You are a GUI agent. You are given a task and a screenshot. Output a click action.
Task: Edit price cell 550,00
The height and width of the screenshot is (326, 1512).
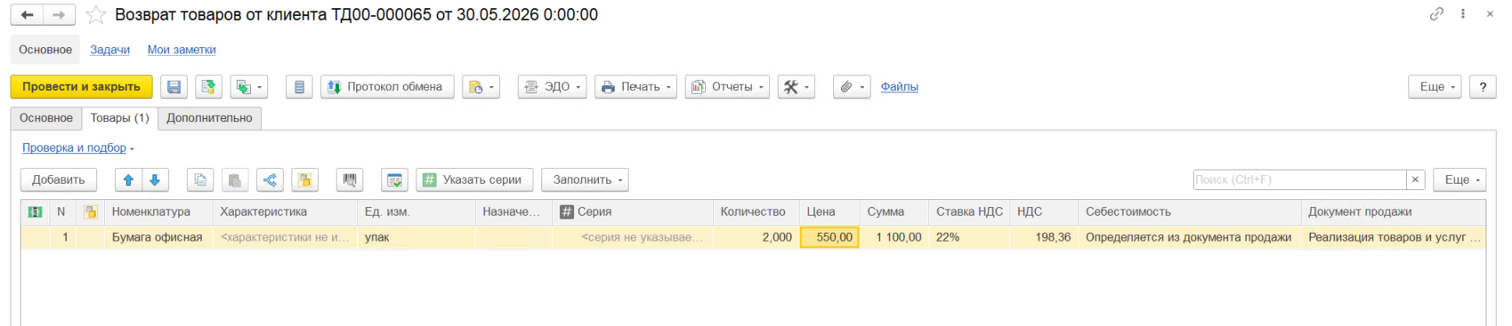tap(829, 237)
